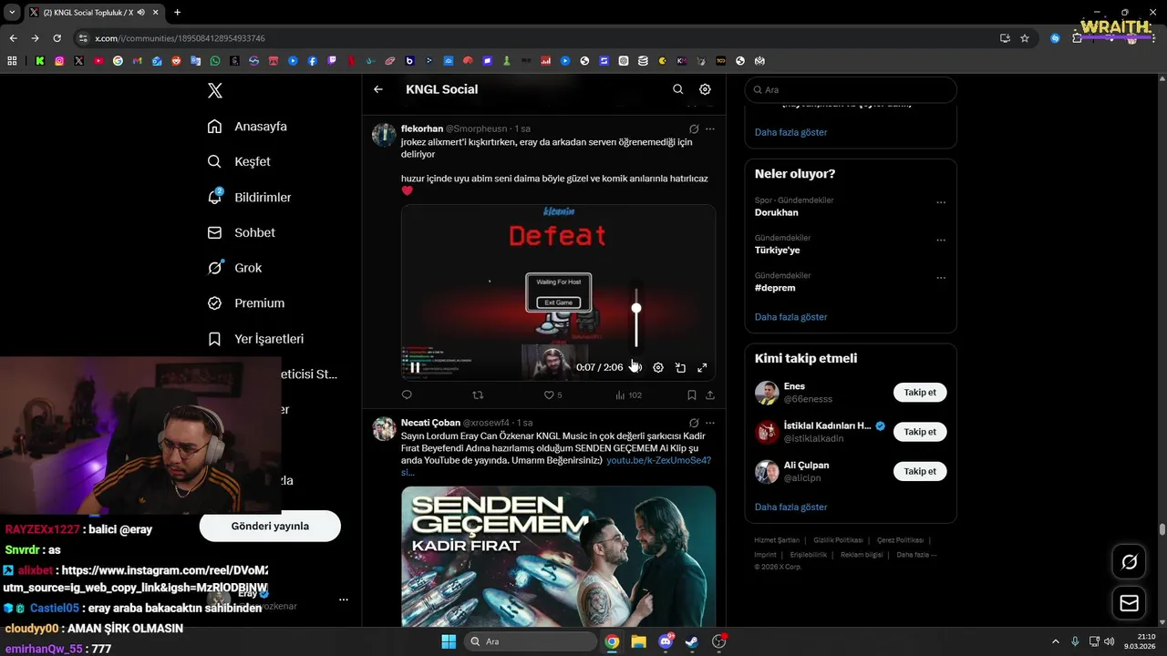The width and height of the screenshot is (1167, 656).
Task: Open a new Chrome tab
Action: tap(177, 12)
